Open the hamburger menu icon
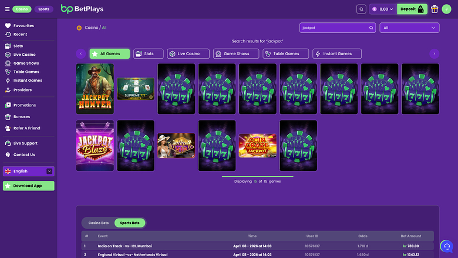The image size is (458, 258). click(7, 9)
